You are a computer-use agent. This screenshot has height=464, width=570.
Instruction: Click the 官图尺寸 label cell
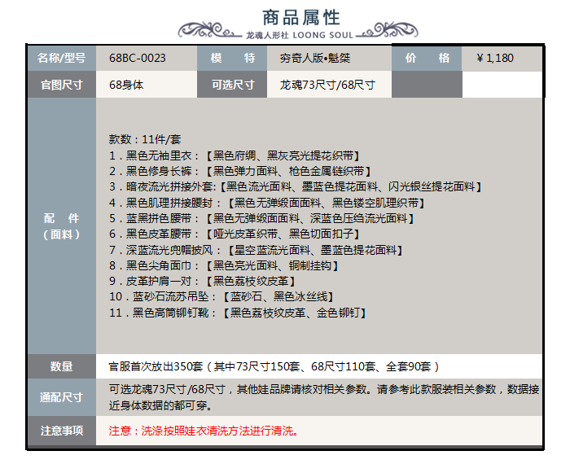tap(61, 84)
